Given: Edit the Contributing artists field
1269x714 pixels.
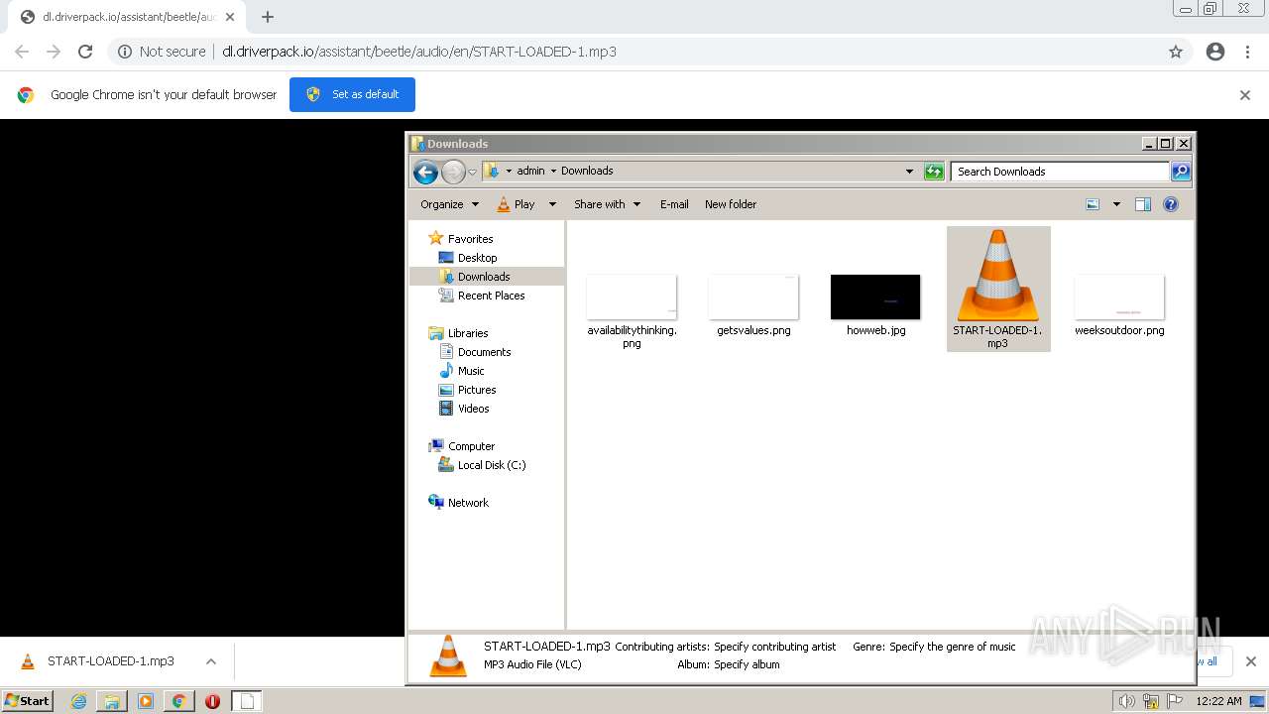Looking at the screenshot, I should click(x=774, y=647).
